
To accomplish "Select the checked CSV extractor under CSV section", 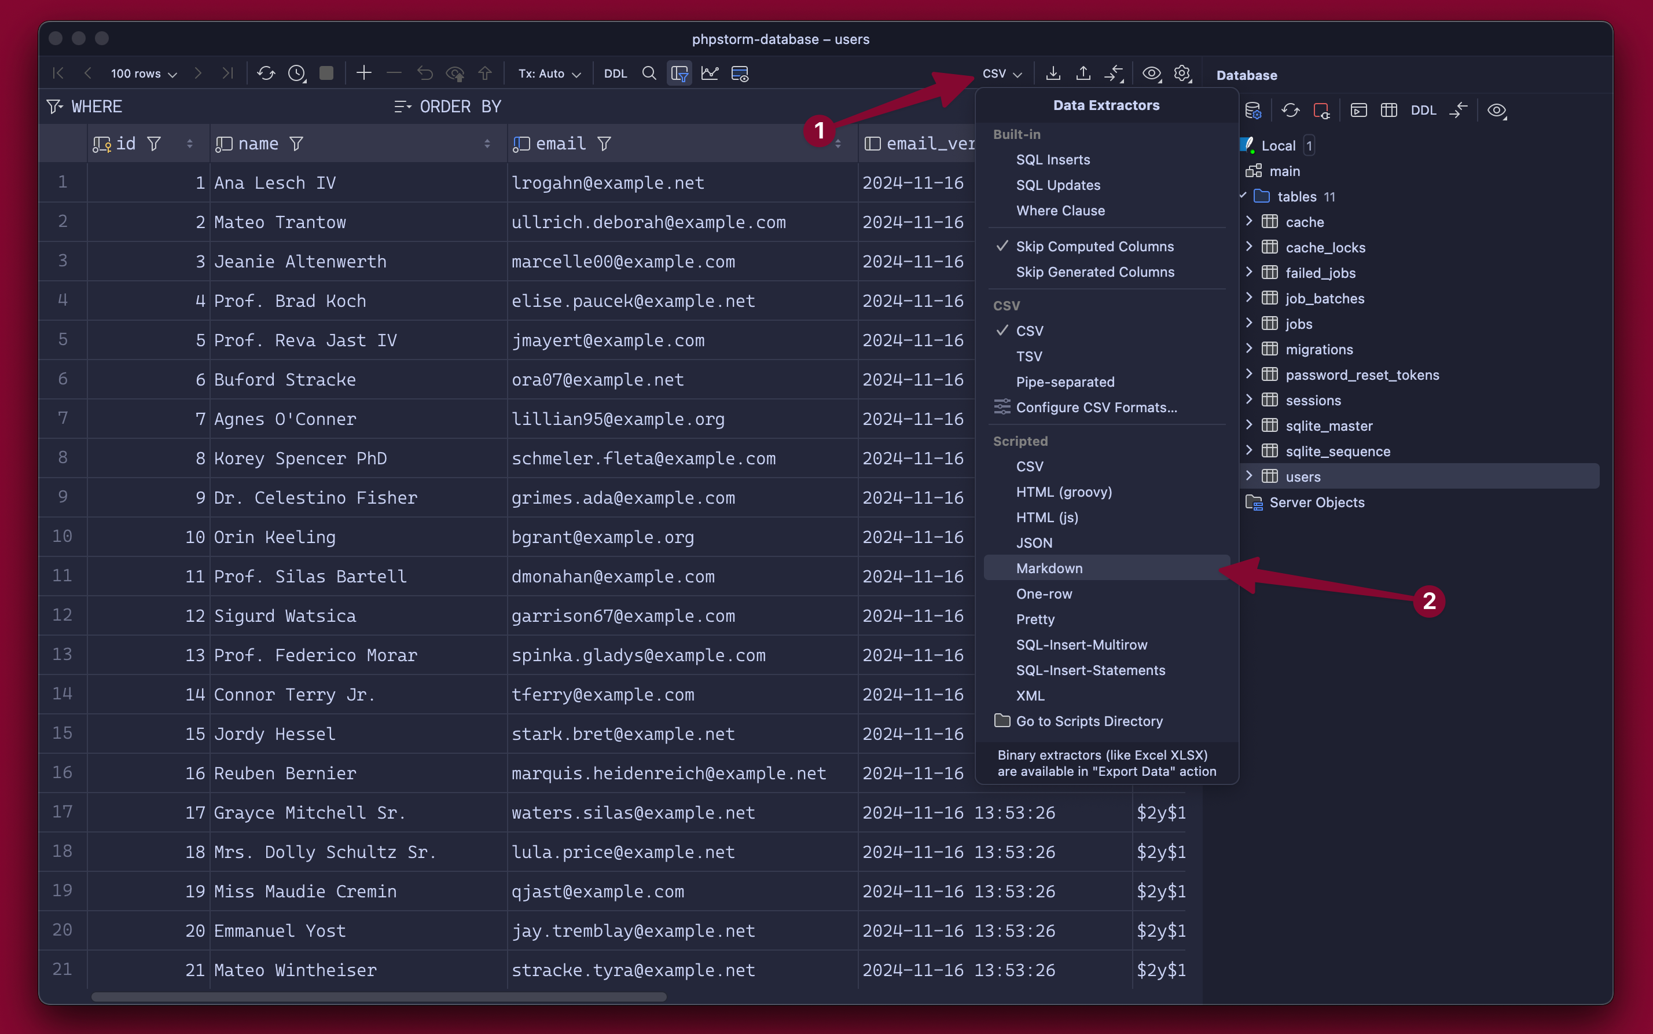I will [1106, 331].
